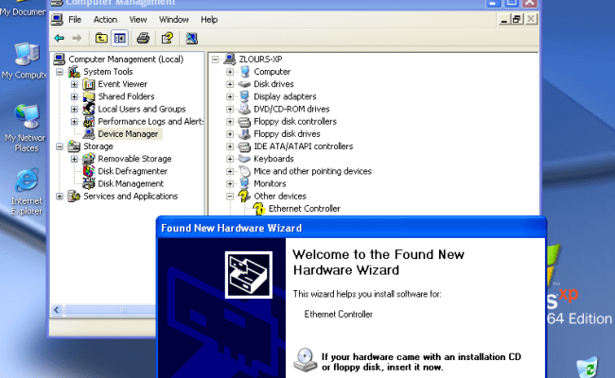Click the horizontal scrollbar thumb in tree pane

(x=123, y=310)
